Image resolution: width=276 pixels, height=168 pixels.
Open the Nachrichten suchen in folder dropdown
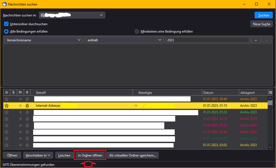72,15
